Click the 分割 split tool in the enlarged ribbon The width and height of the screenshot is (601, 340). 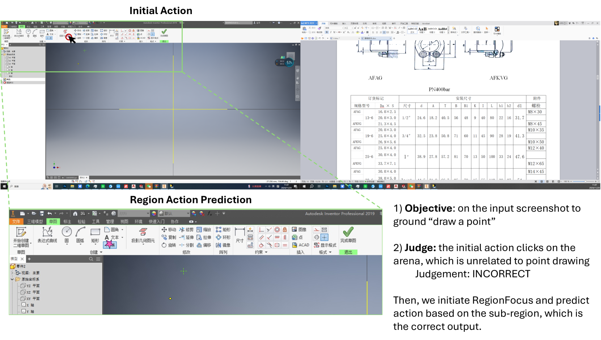pos(186,245)
